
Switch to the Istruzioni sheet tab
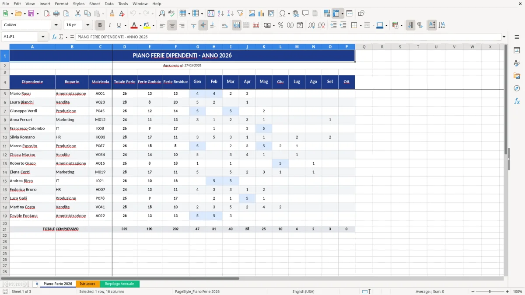pos(87,284)
